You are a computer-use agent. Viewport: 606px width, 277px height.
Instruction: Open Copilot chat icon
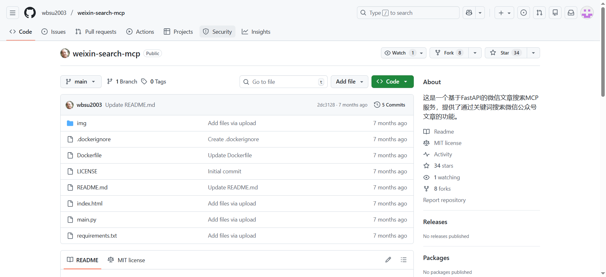pos(469,13)
